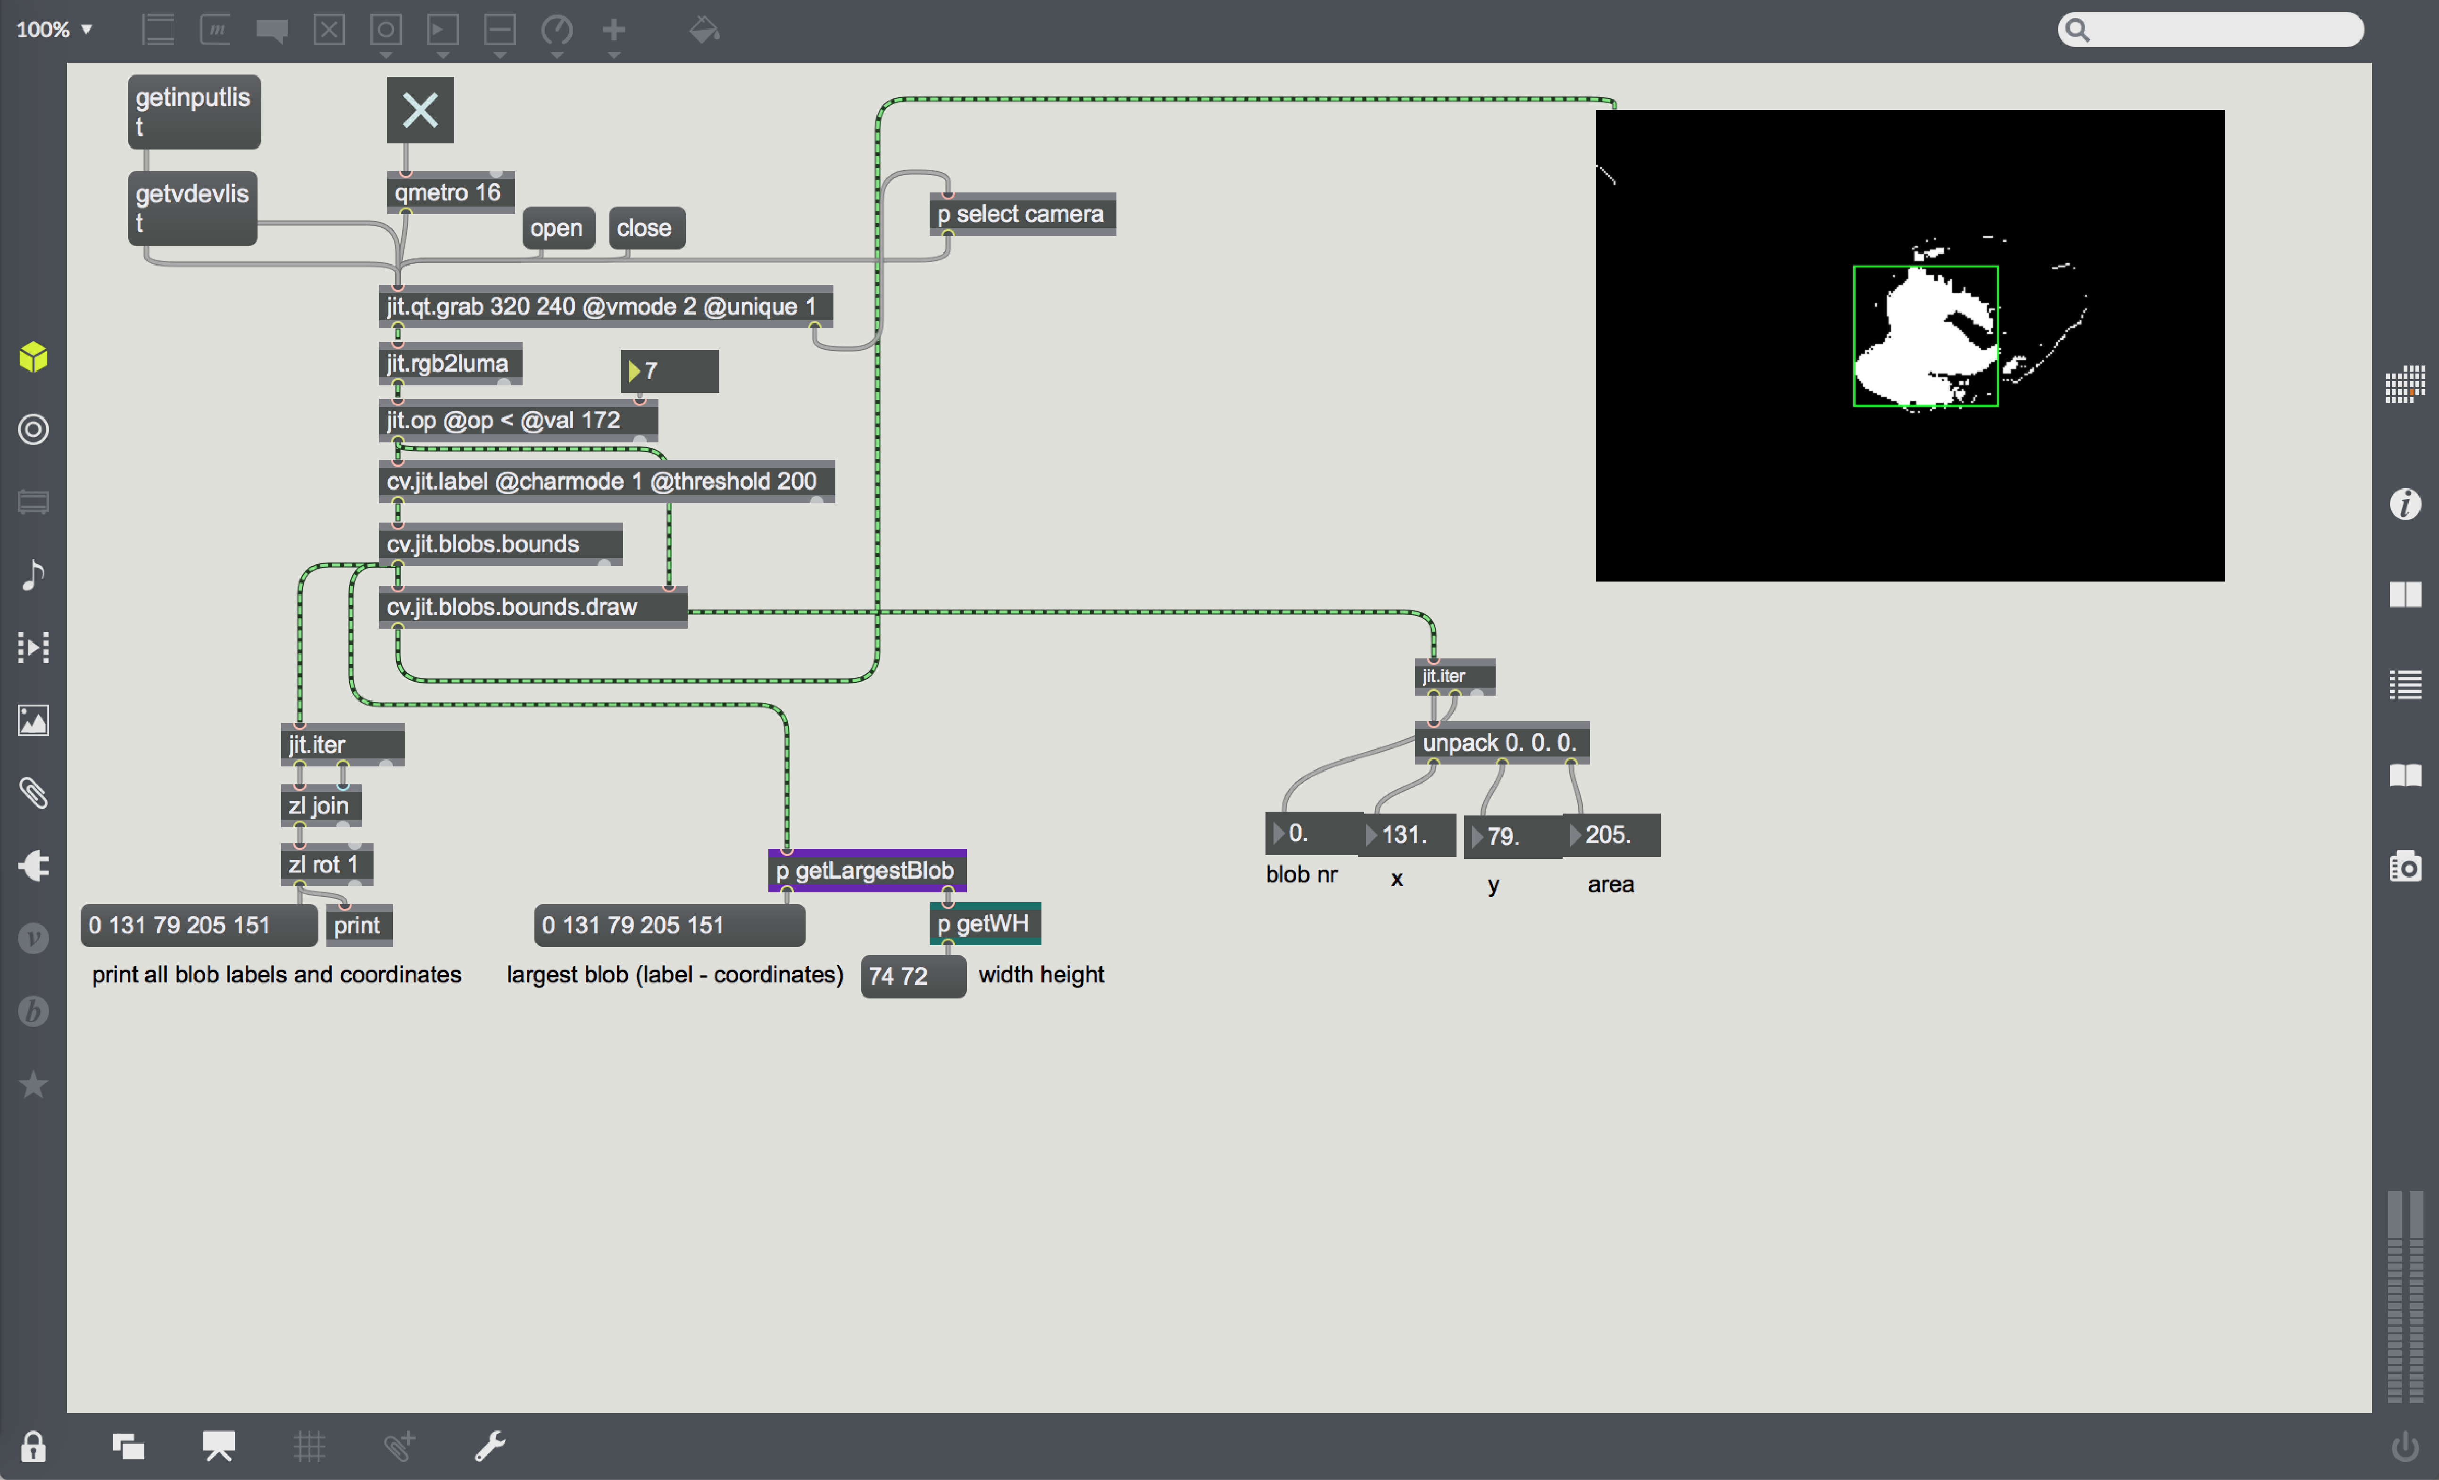The image size is (2439, 1480).
Task: Open the star Favorites icon in sidebar
Action: pos(33,1085)
